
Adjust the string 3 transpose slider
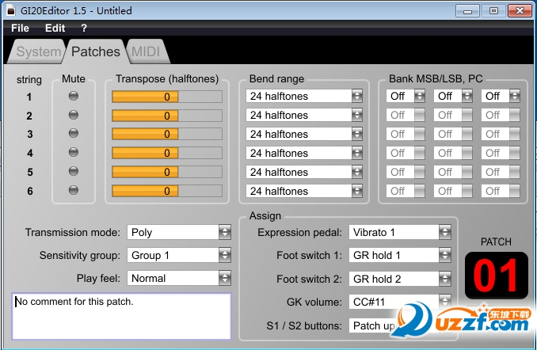tap(167, 134)
